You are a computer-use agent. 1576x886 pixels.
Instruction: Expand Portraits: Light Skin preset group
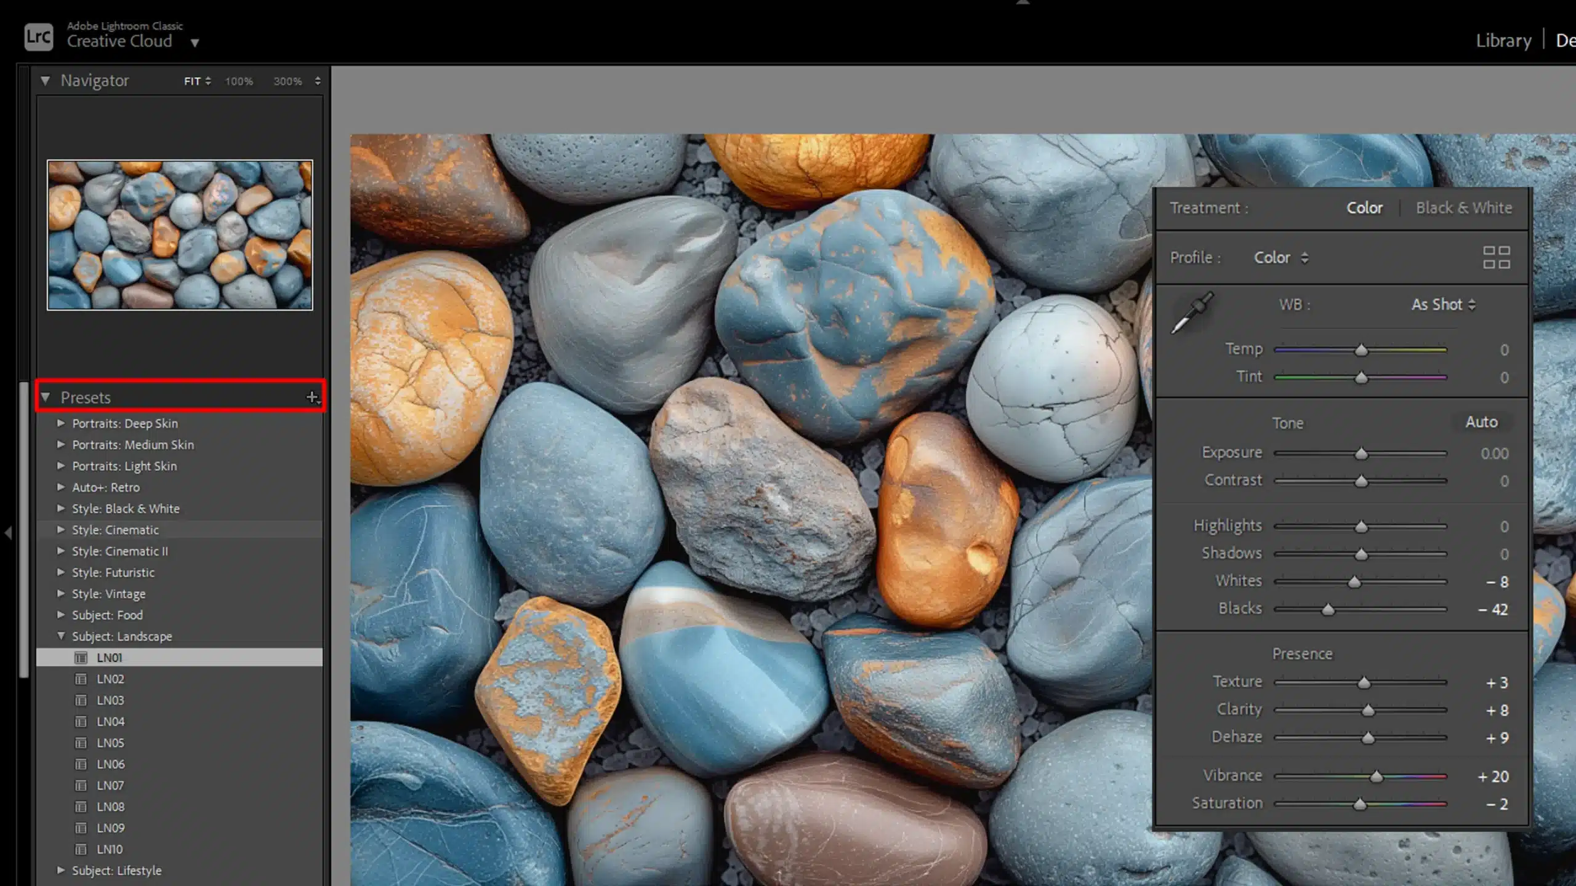click(61, 466)
